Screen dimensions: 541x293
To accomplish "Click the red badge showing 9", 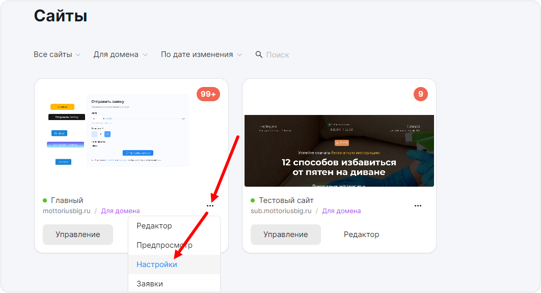I will click(x=420, y=94).
